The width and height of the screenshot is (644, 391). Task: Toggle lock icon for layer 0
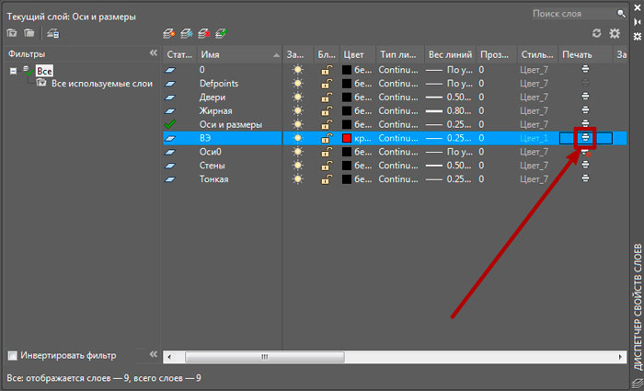327,70
